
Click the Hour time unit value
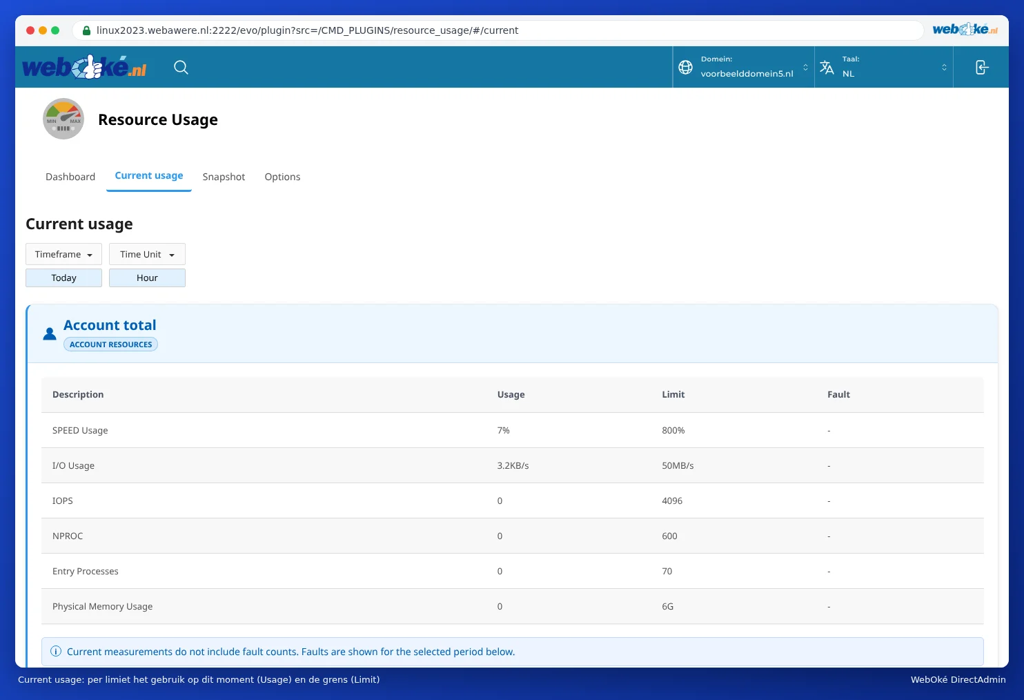pos(147,278)
